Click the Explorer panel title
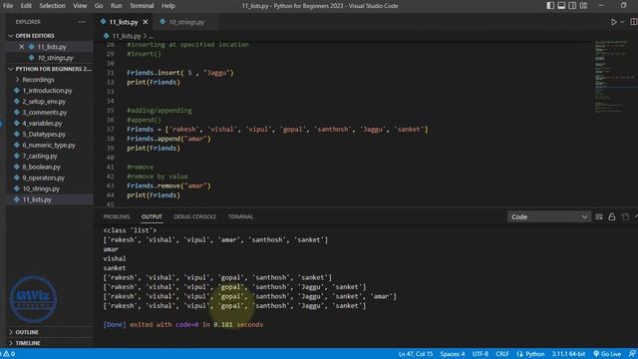The width and height of the screenshot is (638, 359). [x=28, y=22]
